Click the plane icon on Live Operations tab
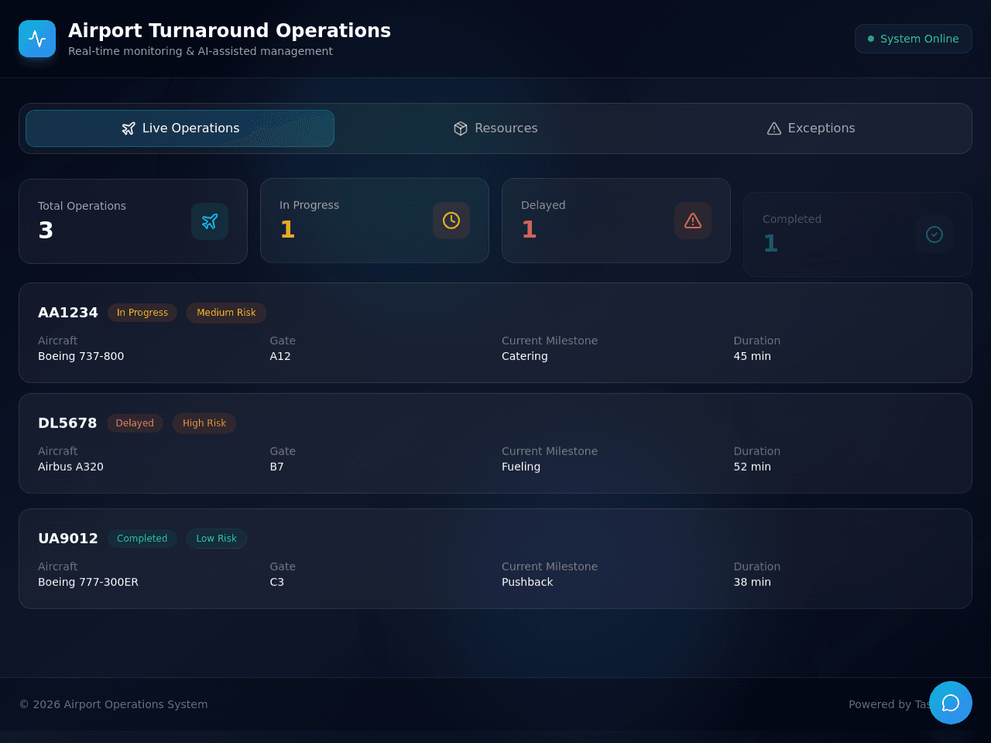The image size is (991, 743). pos(129,128)
